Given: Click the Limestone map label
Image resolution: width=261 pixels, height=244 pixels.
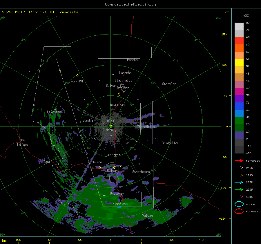Looking at the screenshot, I should click(55, 112).
